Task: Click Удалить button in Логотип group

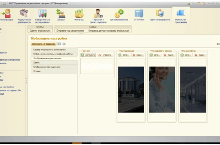Action: point(105,55)
